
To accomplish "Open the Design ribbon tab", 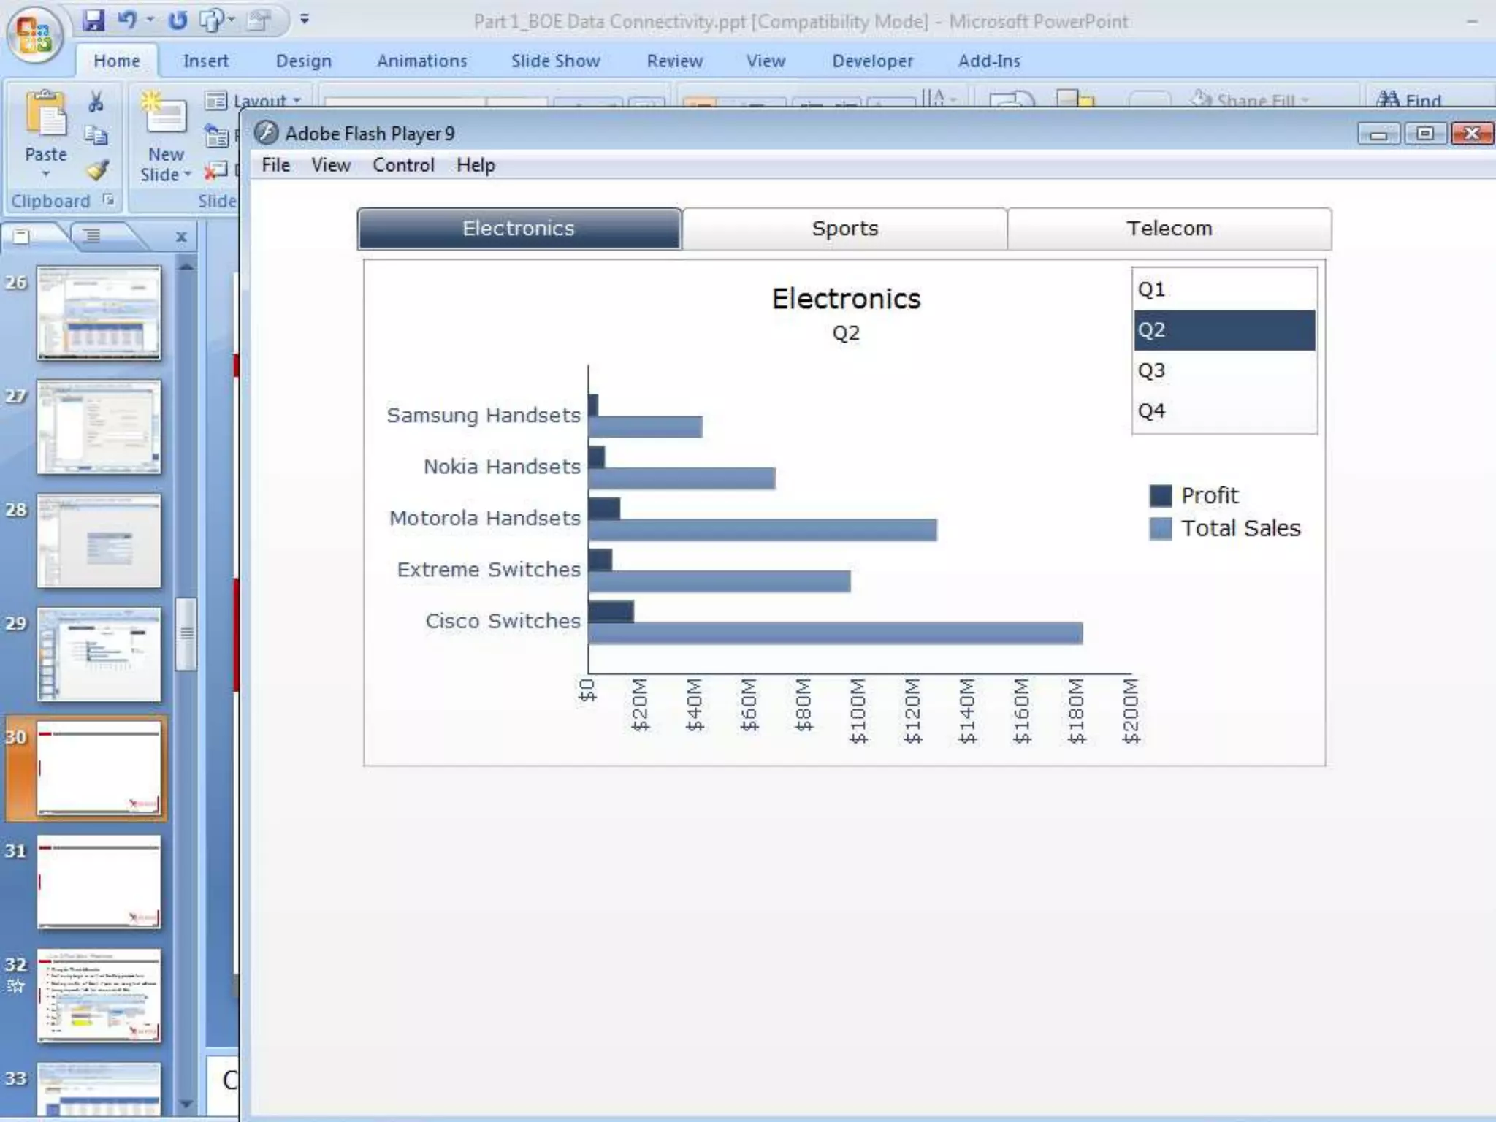I will 304,61.
